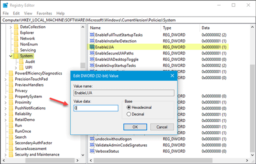This screenshot has width=256, height=164.
Task: Select the Decimal base radio button
Action: point(129,114)
